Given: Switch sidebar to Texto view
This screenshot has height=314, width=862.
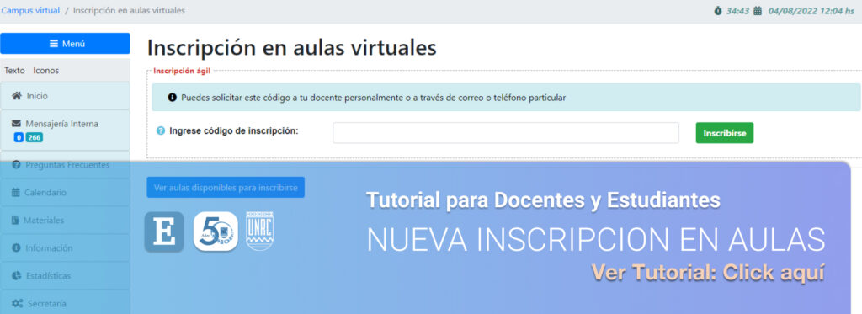Looking at the screenshot, I should [15, 71].
